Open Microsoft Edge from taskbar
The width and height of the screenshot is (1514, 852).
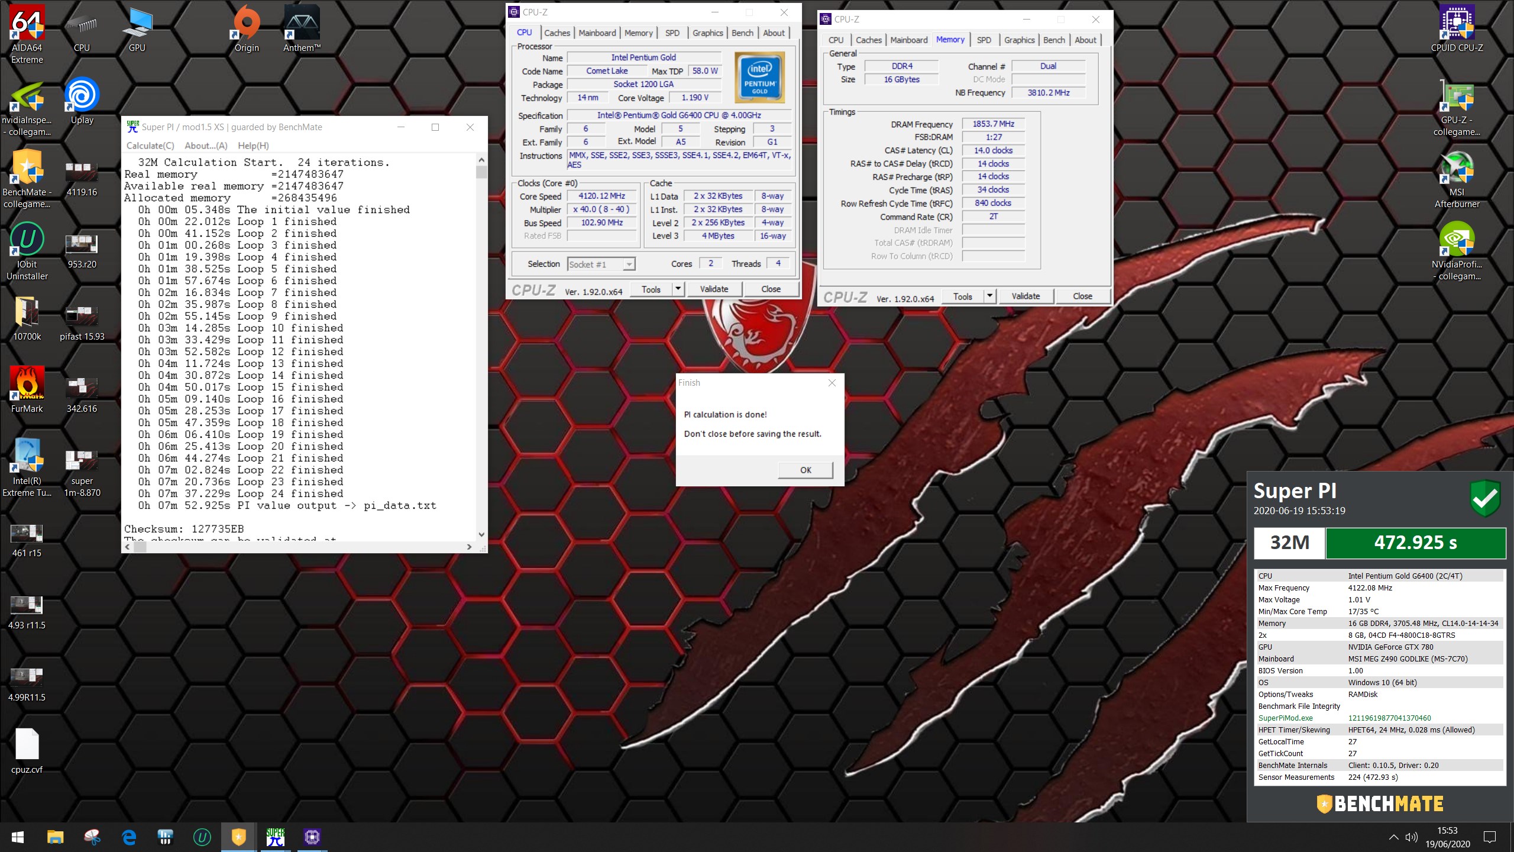pyautogui.click(x=128, y=837)
